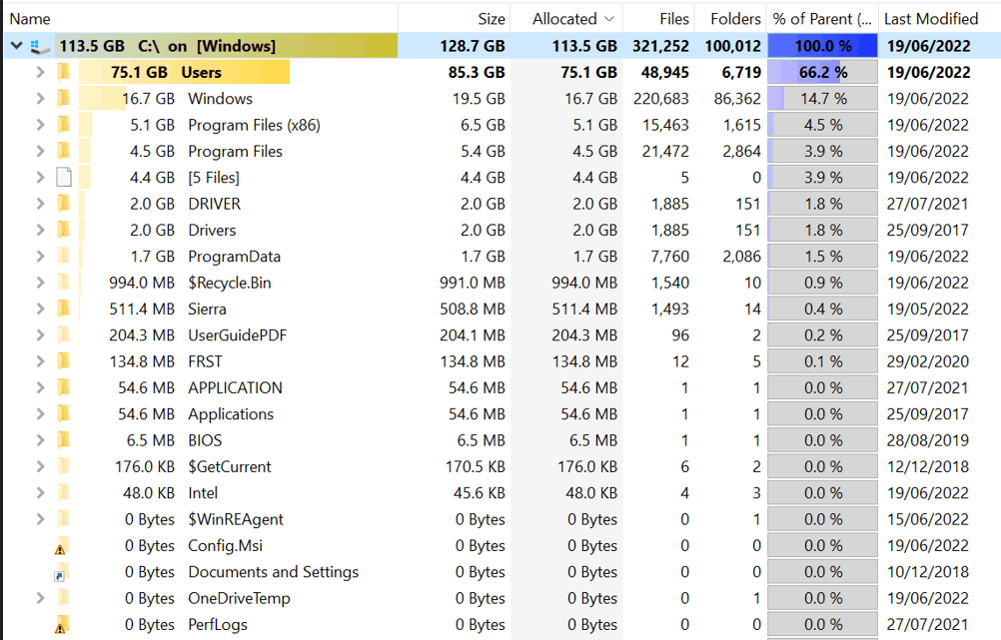The height and width of the screenshot is (640, 1001).
Task: Select the $WinREAgent row name
Action: pos(236,519)
